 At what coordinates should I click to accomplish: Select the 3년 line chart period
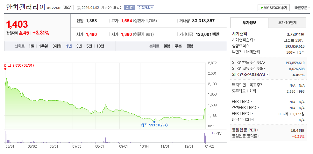pos(79,46)
